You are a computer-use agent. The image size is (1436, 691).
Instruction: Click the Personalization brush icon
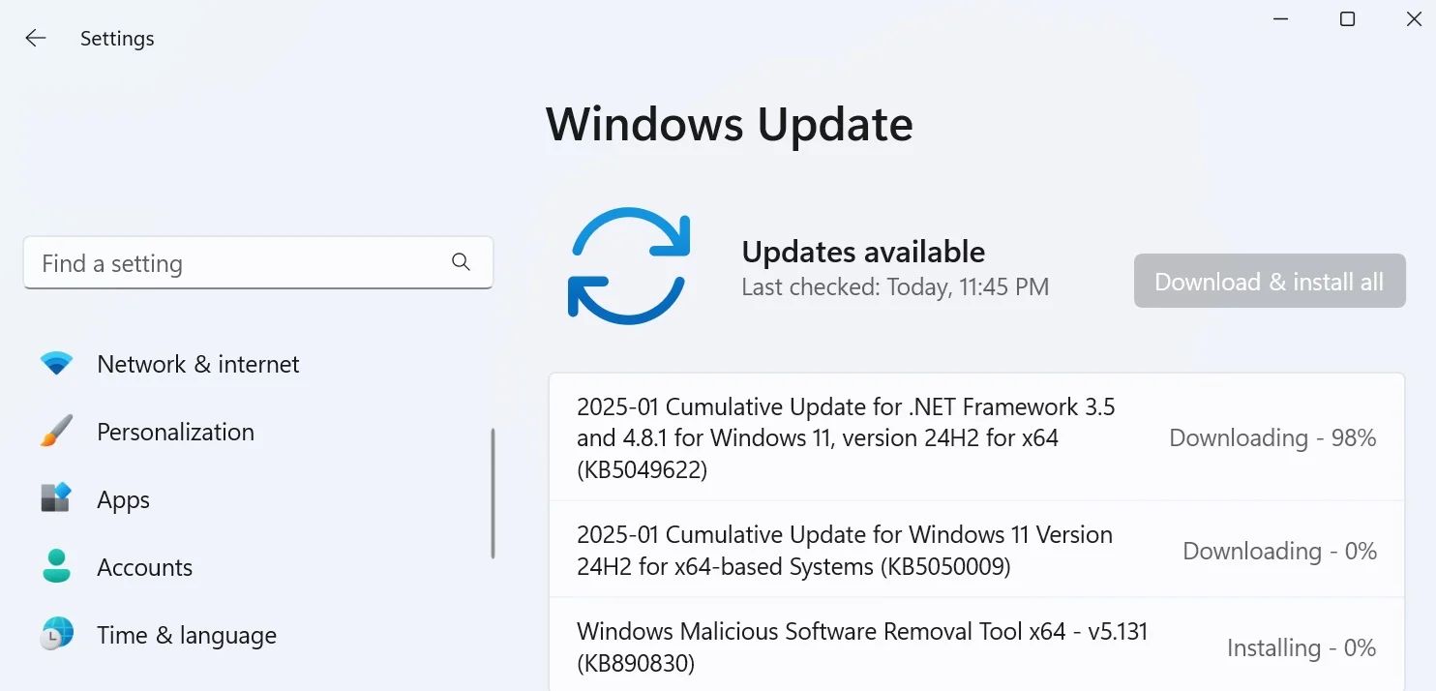pos(56,432)
